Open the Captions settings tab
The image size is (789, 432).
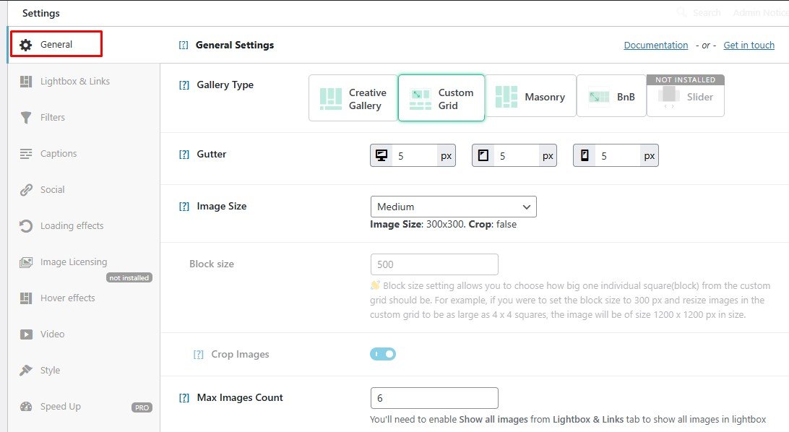pos(58,154)
